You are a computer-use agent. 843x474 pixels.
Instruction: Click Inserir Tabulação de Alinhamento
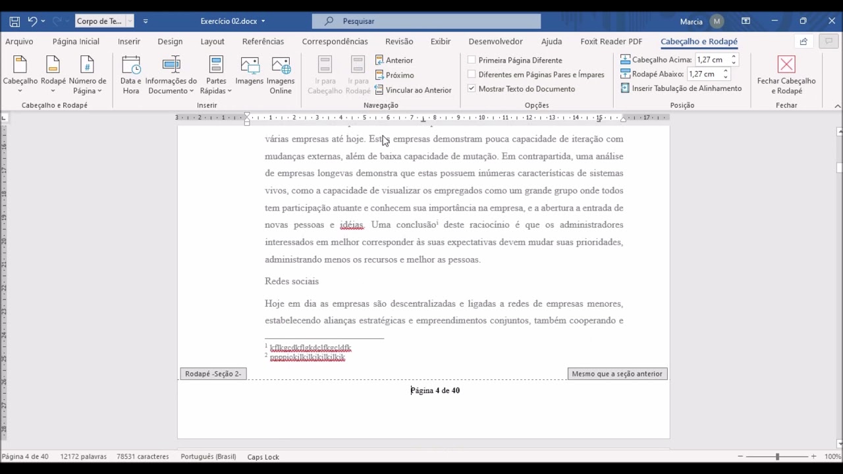(x=681, y=88)
